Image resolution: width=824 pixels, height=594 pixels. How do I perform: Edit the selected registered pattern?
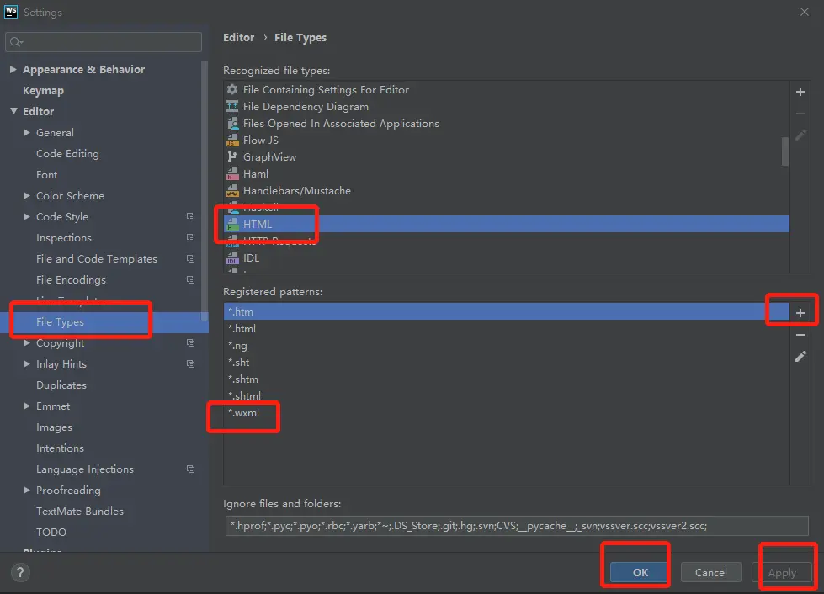(800, 357)
